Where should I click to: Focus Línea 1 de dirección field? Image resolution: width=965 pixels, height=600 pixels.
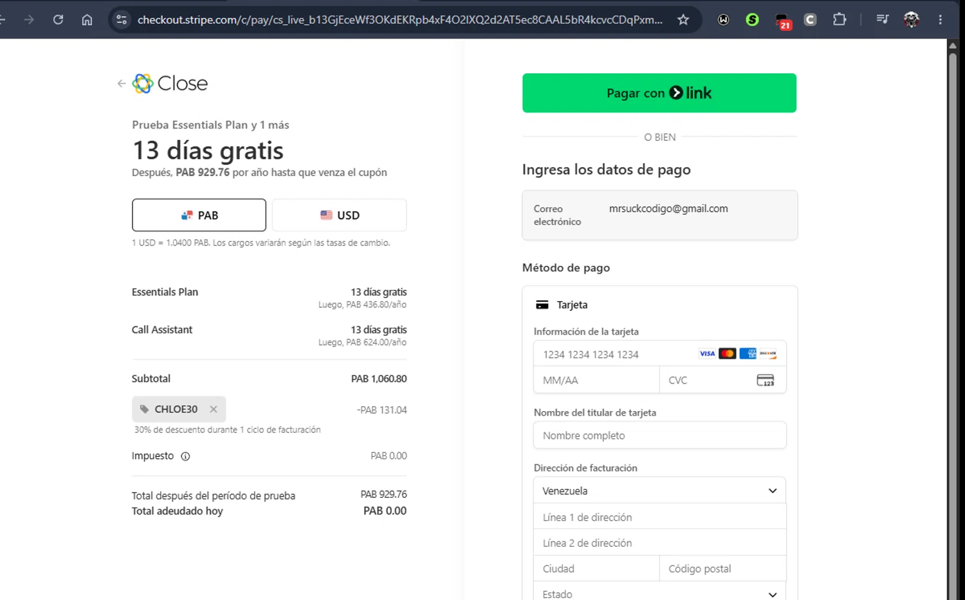pyautogui.click(x=659, y=517)
